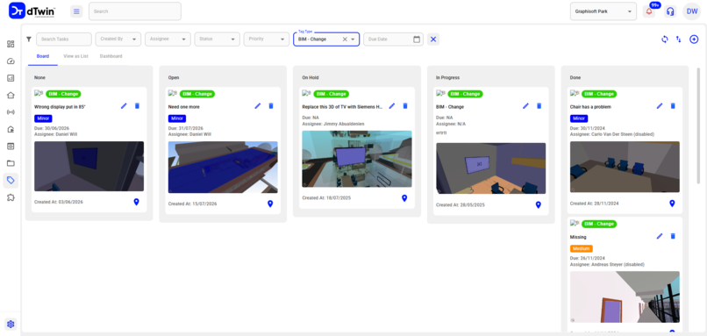
Task: Click the Medium priority badge on 'Missing'
Action: 582,248
